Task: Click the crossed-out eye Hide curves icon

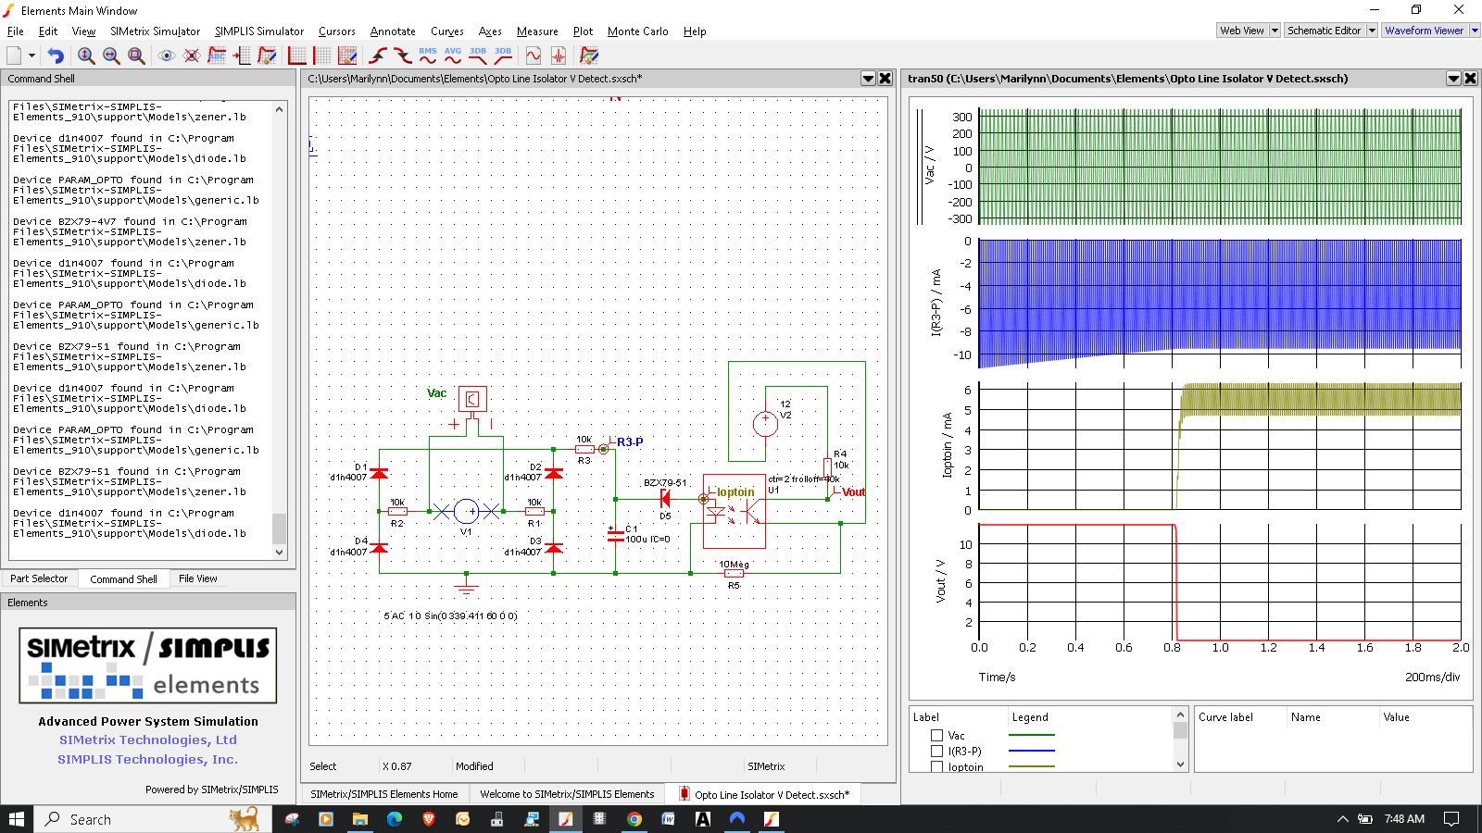Action: click(192, 56)
